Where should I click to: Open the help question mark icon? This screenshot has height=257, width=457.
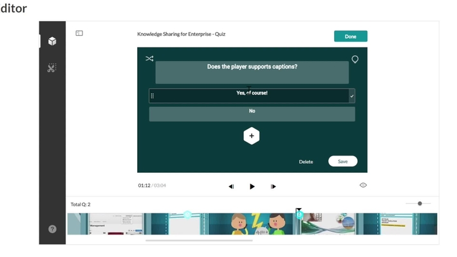point(53,229)
